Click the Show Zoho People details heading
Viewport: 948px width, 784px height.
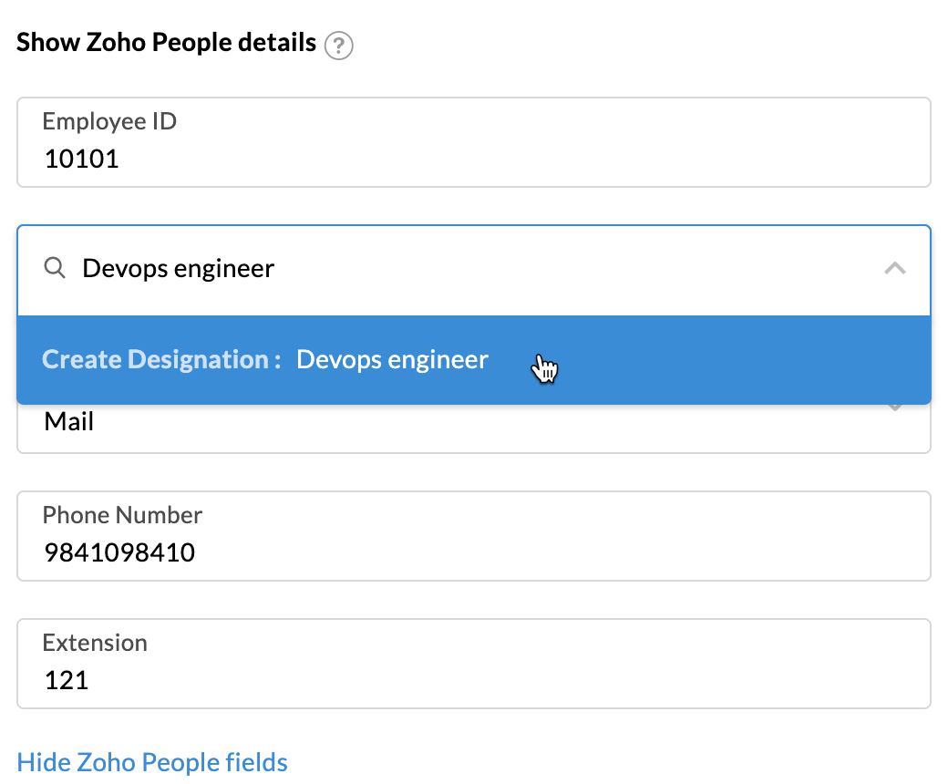tap(167, 43)
